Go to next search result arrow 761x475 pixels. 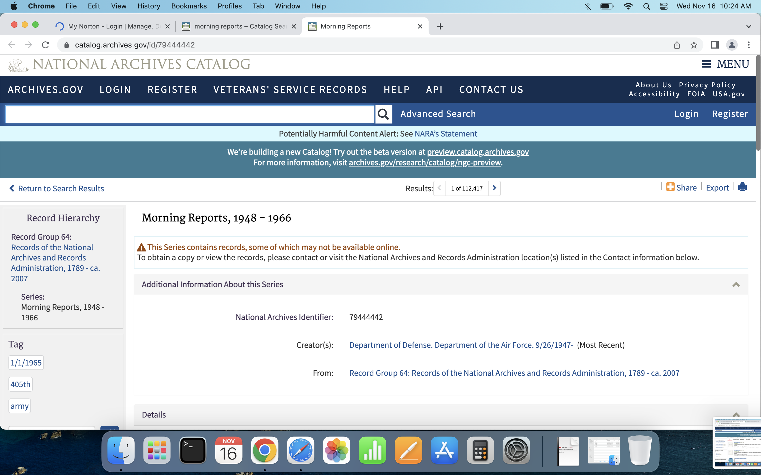click(494, 188)
